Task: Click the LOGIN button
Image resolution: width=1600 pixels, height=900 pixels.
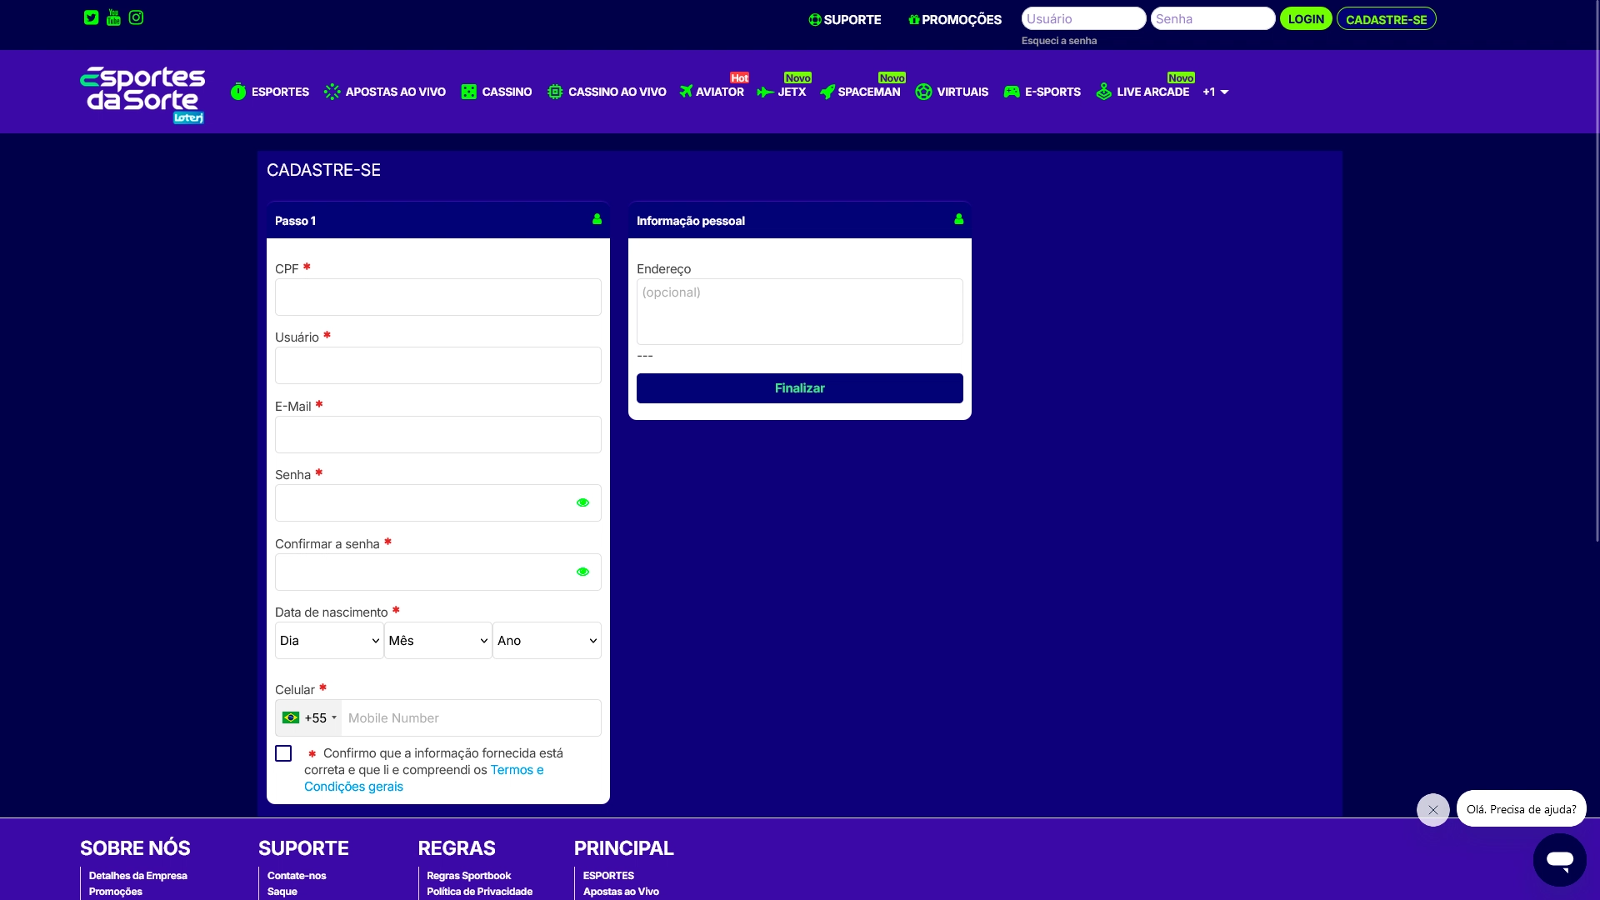Action: 1306,18
